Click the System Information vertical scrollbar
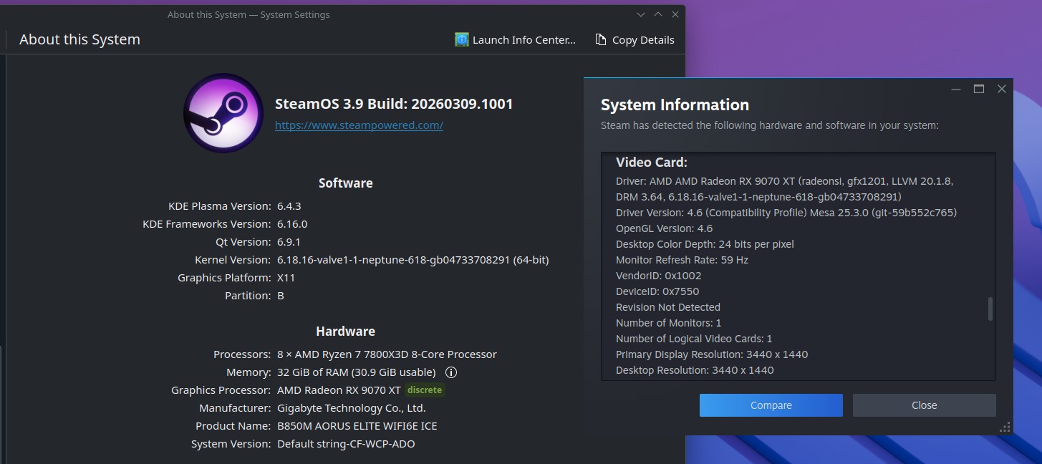The image size is (1042, 464). pyautogui.click(x=990, y=309)
